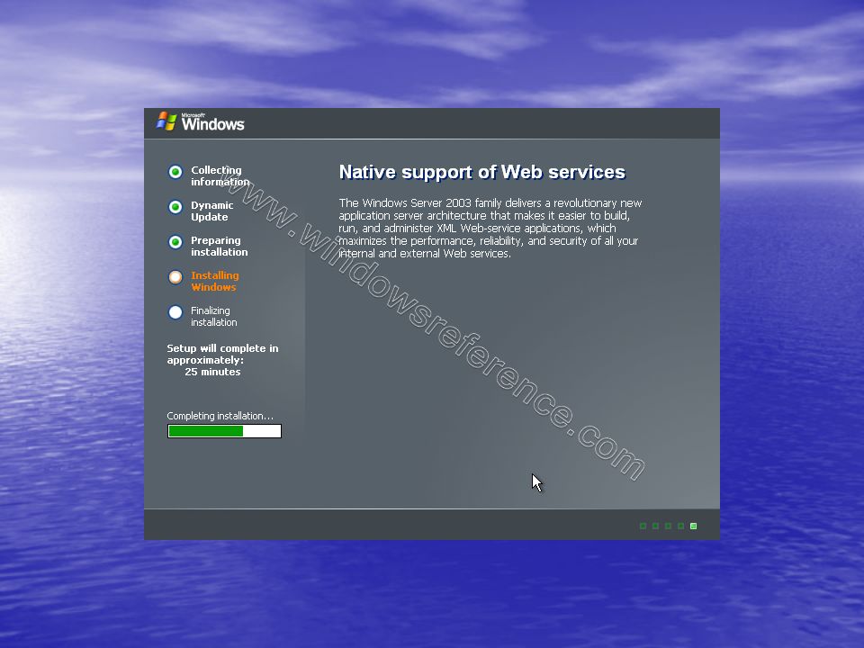Image resolution: width=864 pixels, height=648 pixels.
Task: Click the Collecting information step indicator
Action: [x=175, y=172]
